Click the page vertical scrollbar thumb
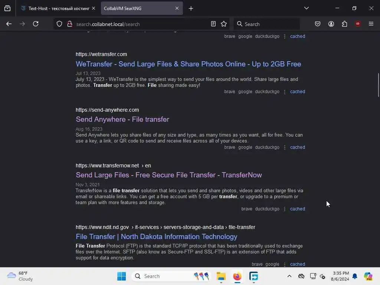 pos(378,85)
